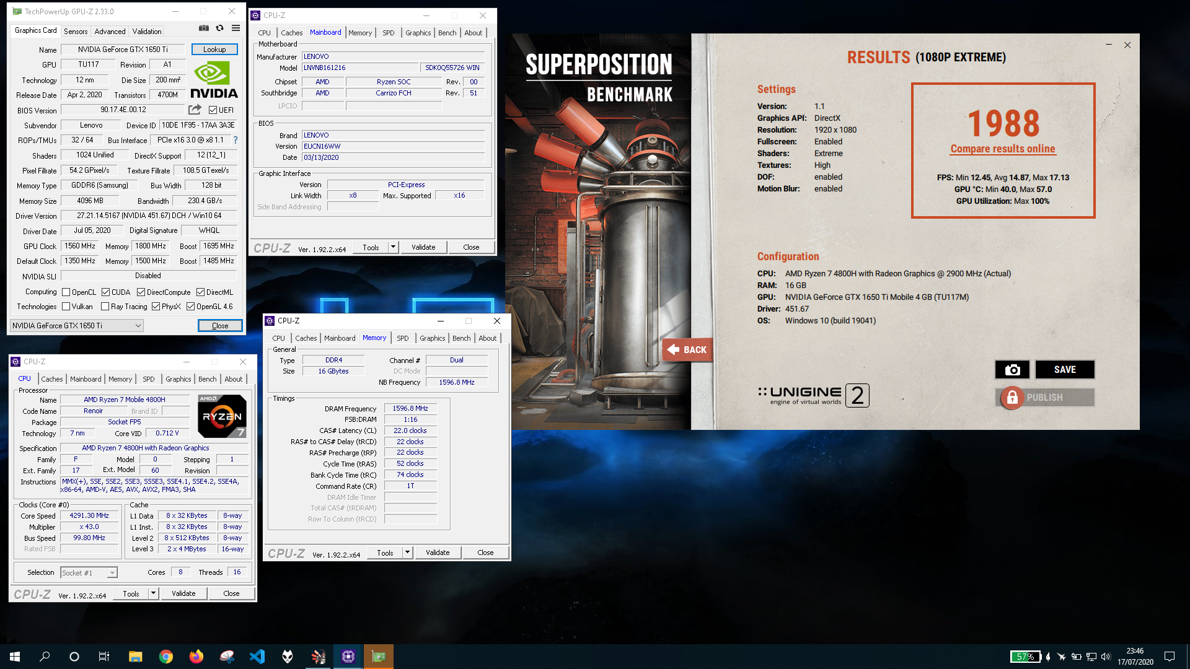
Task: Click Tools button in CPU-Z Mainboard window
Action: click(371, 247)
